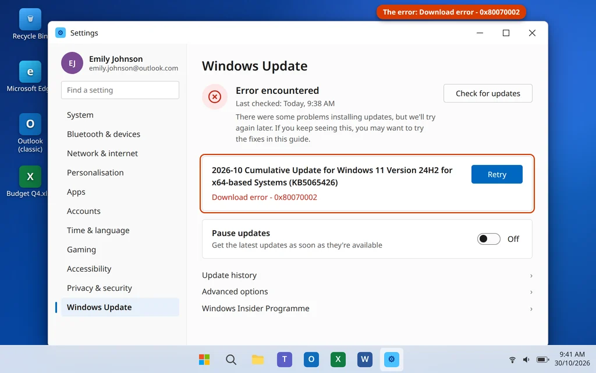Image resolution: width=596 pixels, height=373 pixels.
Task: Select Accounts in the sidebar
Action: point(120,211)
